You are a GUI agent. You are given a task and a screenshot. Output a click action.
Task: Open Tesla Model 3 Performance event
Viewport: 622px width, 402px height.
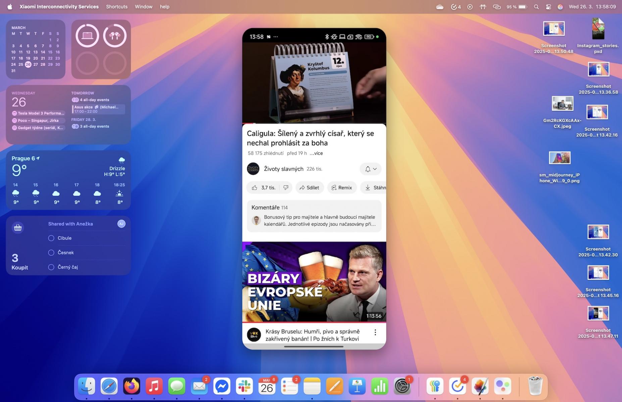[38, 113]
